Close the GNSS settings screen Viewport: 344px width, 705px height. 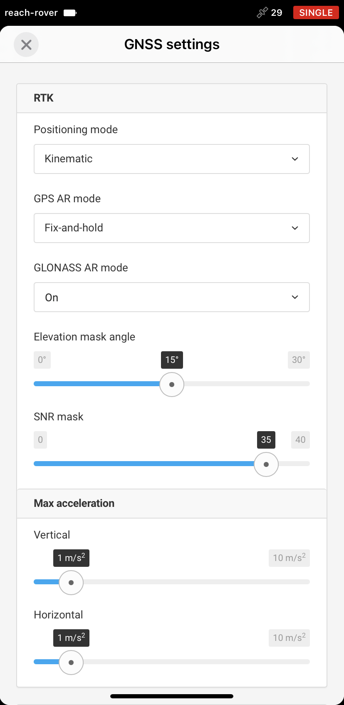(x=26, y=45)
